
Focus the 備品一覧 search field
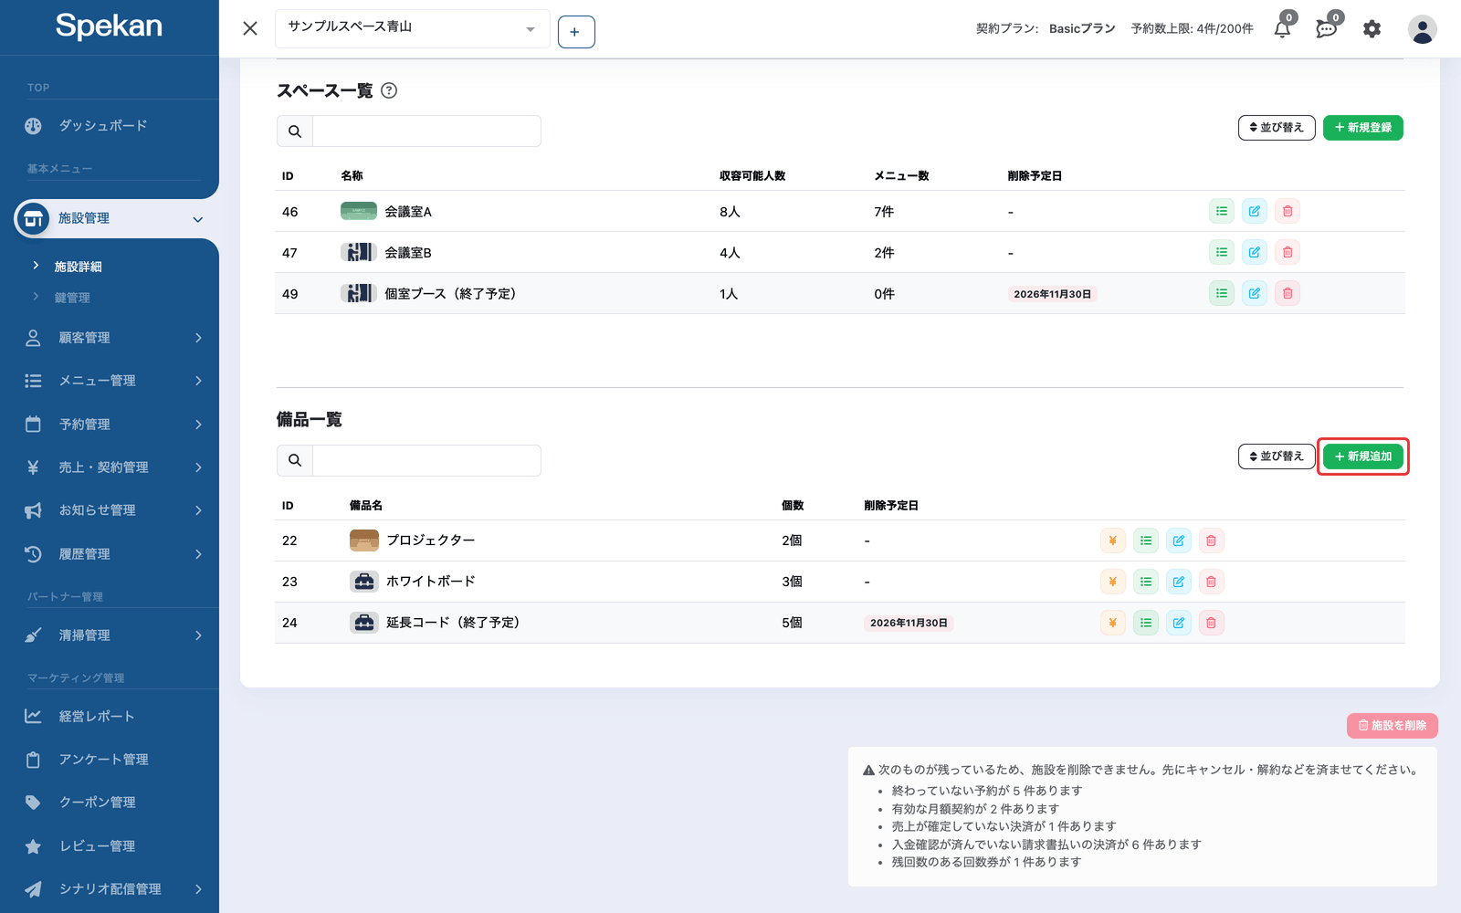(x=426, y=460)
